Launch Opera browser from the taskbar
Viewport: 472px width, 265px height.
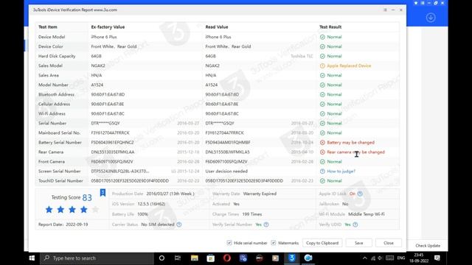point(227,258)
